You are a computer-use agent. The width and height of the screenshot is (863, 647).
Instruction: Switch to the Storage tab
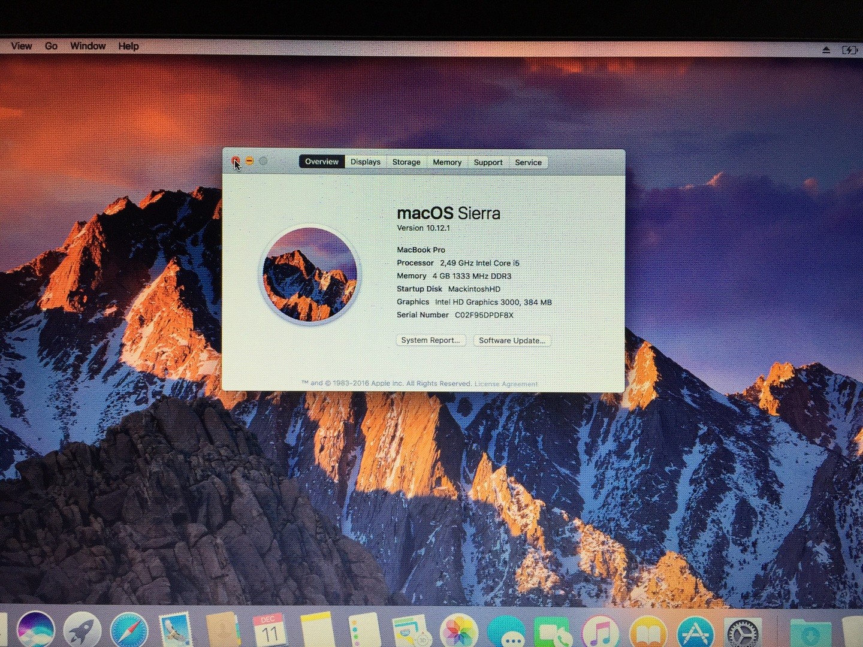tap(406, 162)
